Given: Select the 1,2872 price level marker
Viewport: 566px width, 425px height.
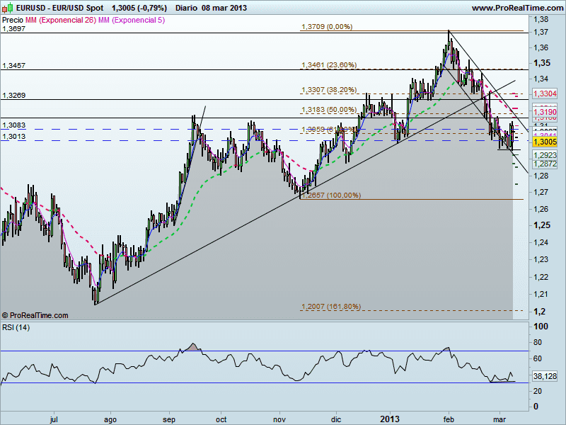Looking at the screenshot, I should point(543,164).
